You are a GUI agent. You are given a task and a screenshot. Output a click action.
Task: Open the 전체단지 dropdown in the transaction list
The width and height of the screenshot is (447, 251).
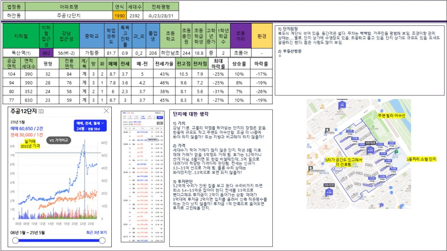tap(158, 113)
